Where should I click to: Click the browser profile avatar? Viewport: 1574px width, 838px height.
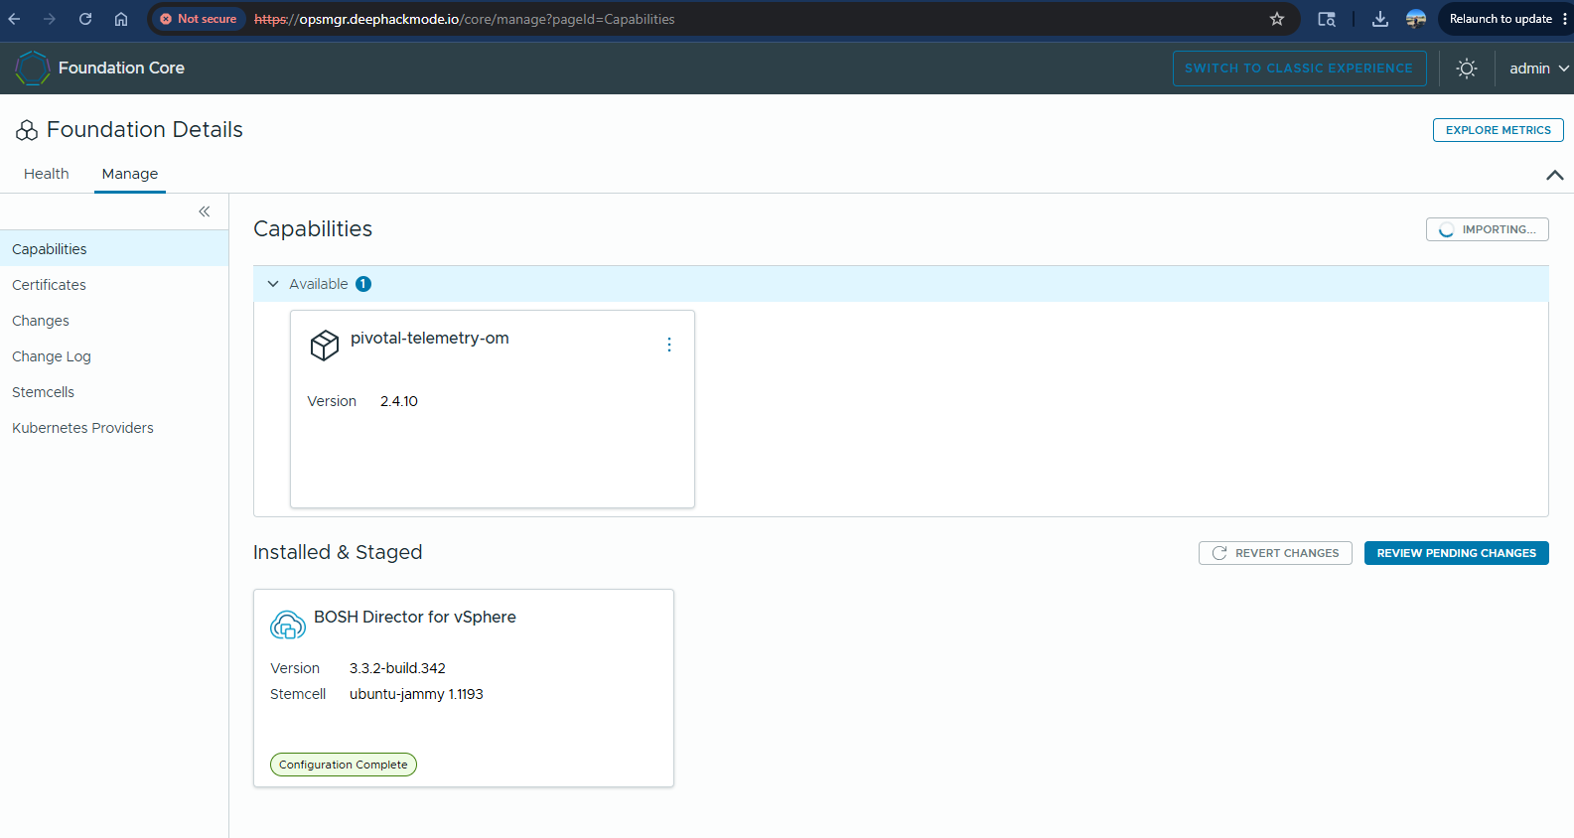coord(1416,19)
